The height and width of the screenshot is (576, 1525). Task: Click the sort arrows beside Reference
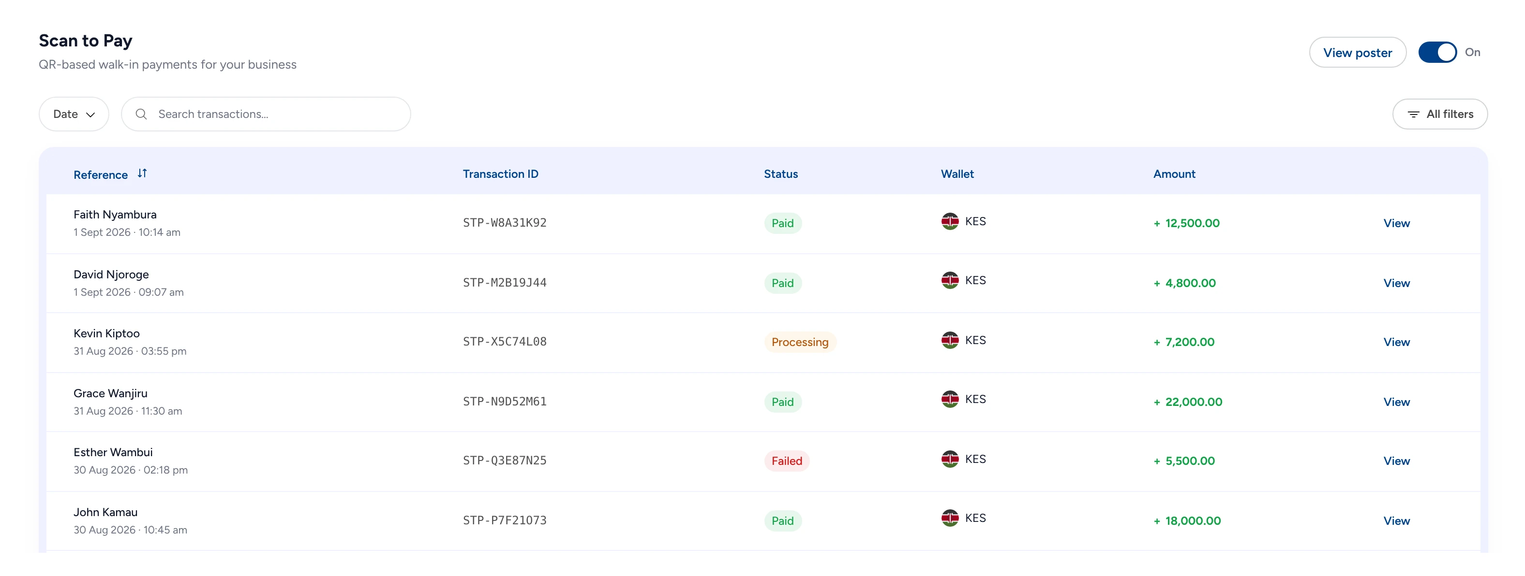(142, 173)
